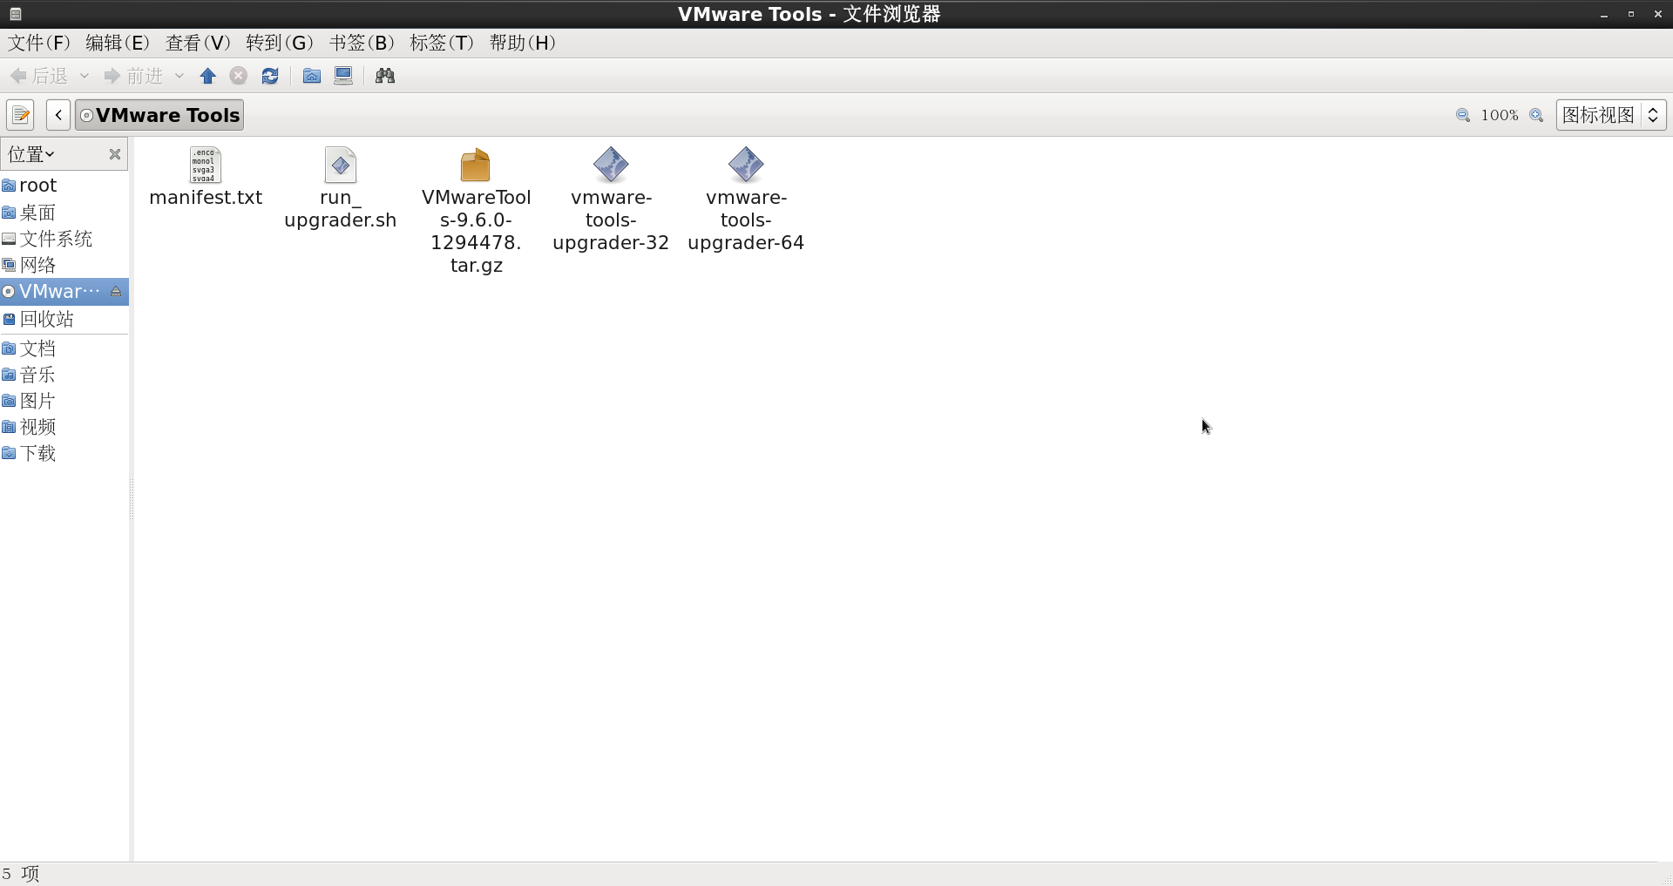Open the 查看(V) menu

(198, 43)
